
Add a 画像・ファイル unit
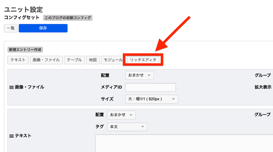(46, 60)
